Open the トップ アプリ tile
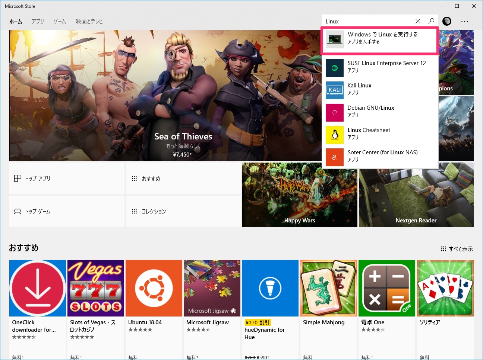Viewport: 483px width, 360px height. [67, 179]
